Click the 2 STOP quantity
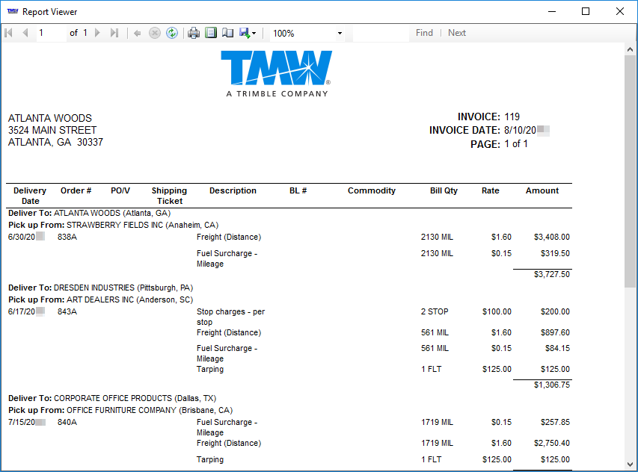The height and width of the screenshot is (472, 638). coord(435,311)
